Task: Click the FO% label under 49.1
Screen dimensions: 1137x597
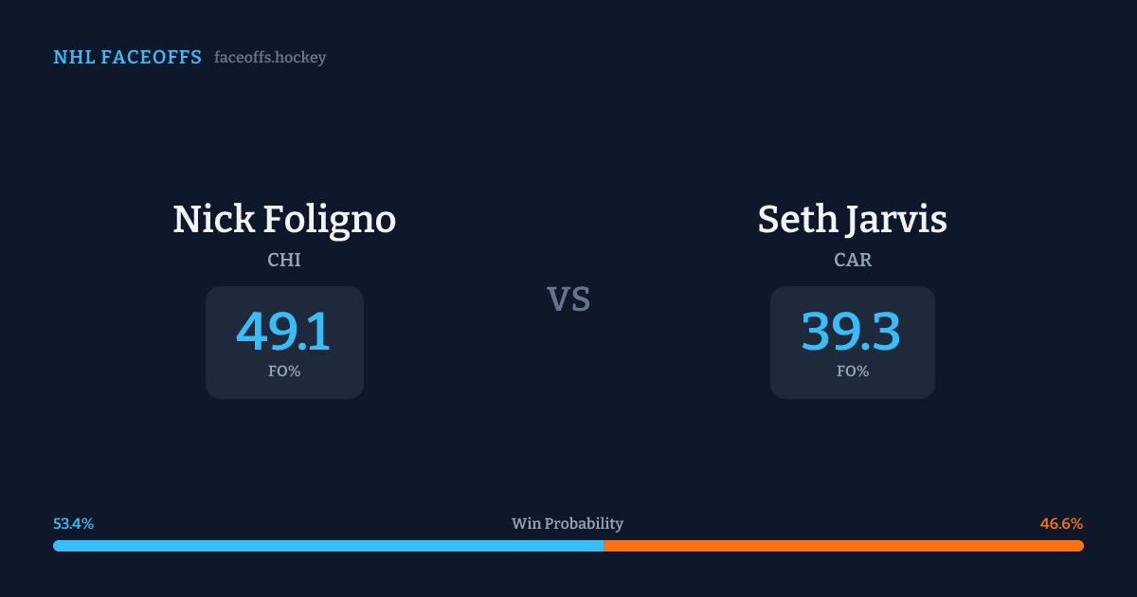Action: 284,371
